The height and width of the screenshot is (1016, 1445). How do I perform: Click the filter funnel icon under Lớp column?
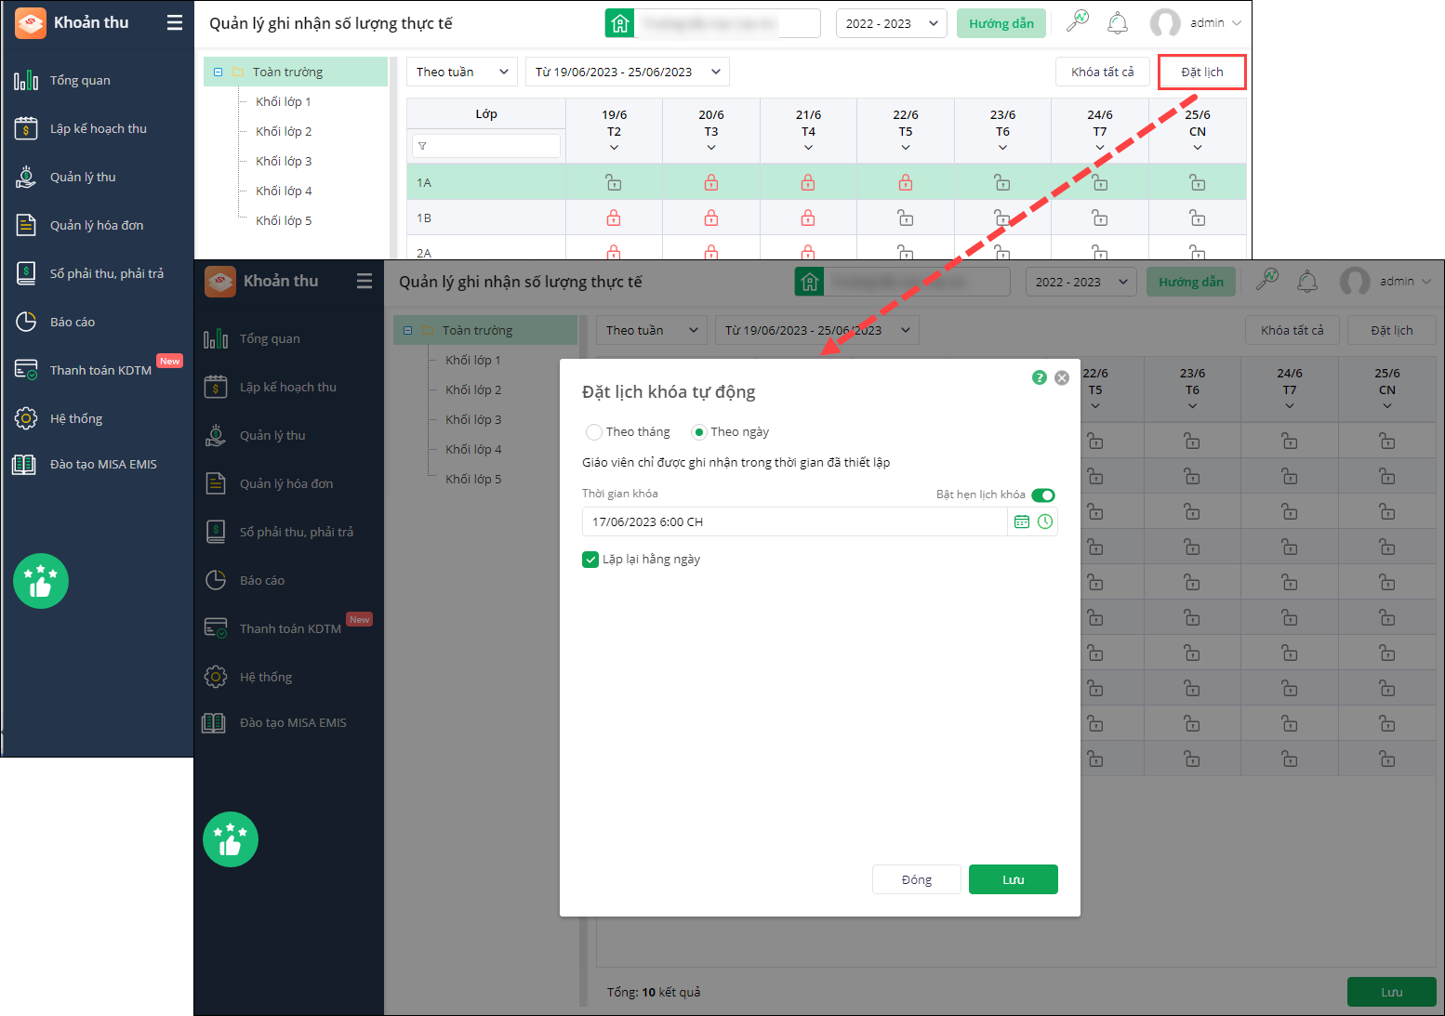[x=422, y=146]
